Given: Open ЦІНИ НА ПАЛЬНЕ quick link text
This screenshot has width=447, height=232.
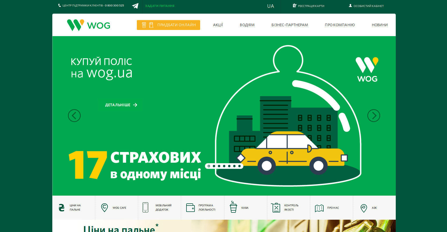Looking at the screenshot, I should (x=75, y=208).
